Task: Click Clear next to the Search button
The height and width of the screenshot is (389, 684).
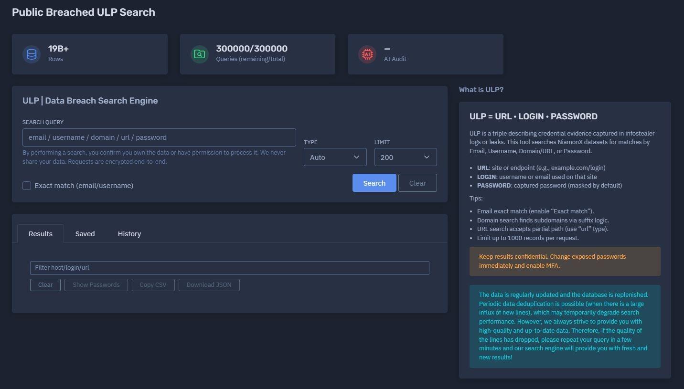Action: click(x=417, y=183)
